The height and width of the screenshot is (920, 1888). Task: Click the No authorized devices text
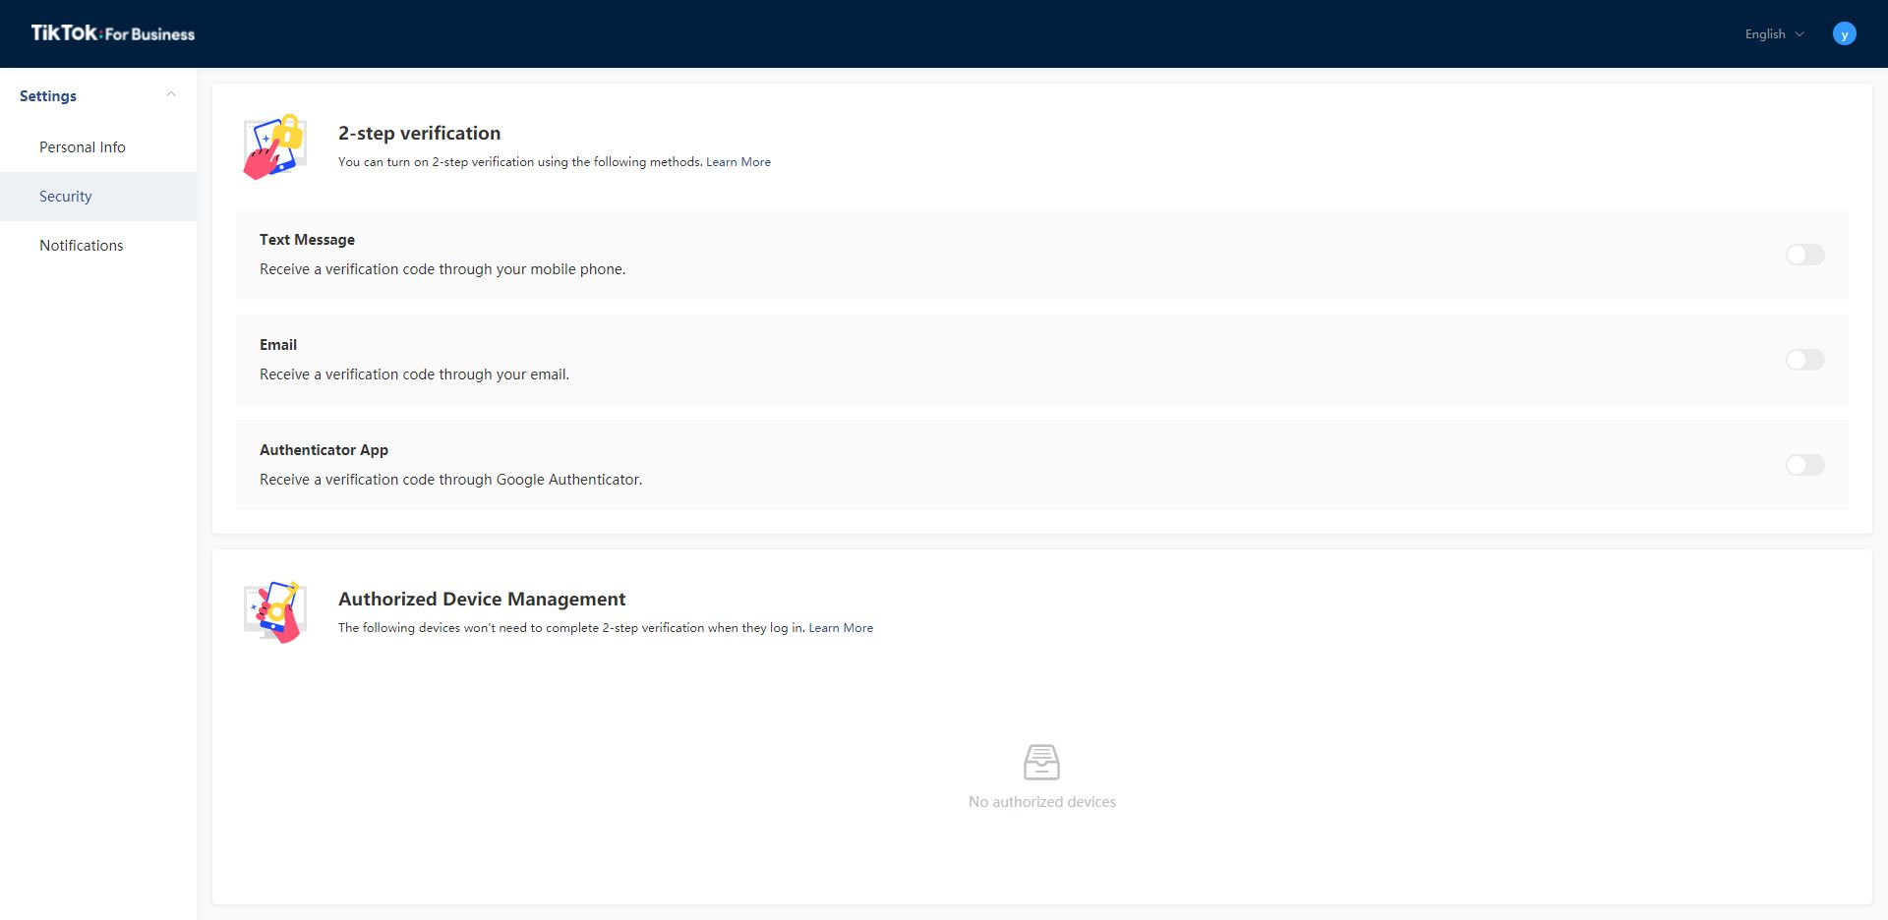(x=1041, y=802)
